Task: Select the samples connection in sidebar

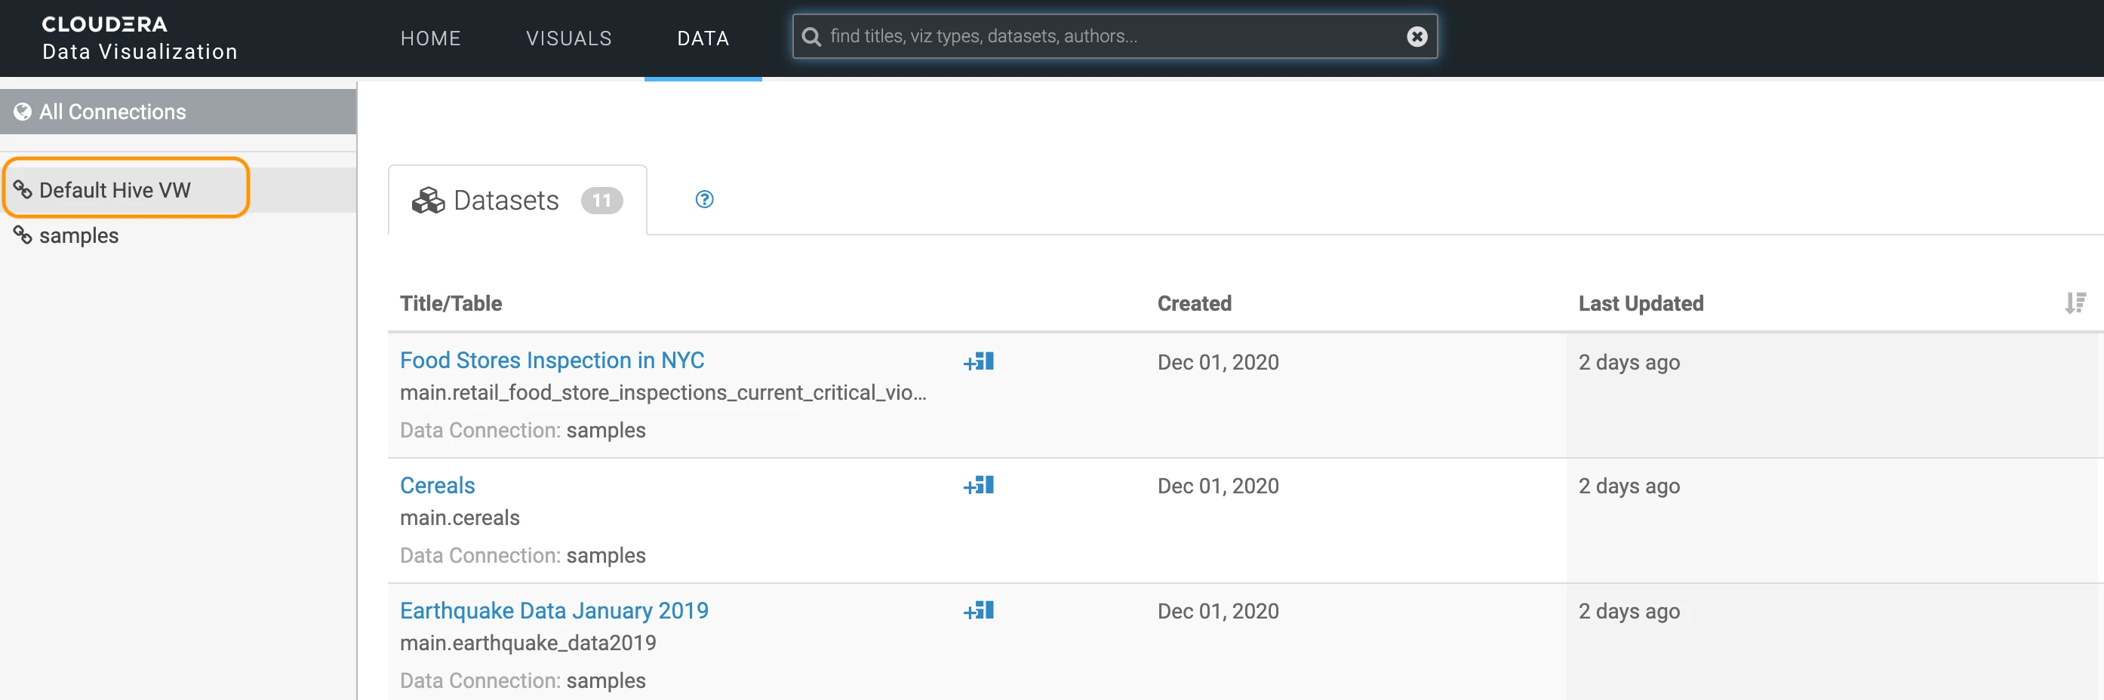Action: coord(178,236)
